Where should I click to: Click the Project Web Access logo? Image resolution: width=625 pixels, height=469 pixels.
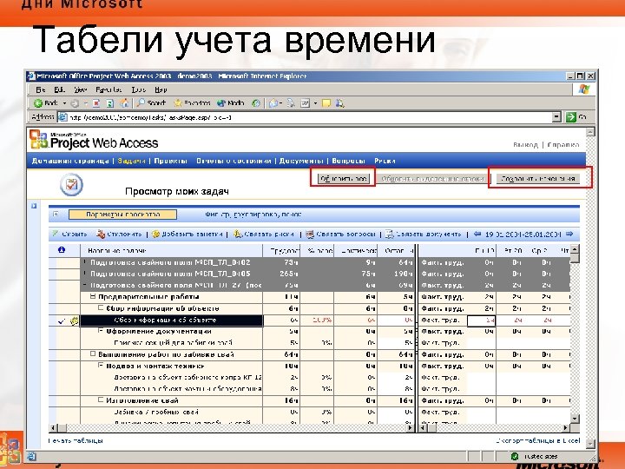(94, 140)
